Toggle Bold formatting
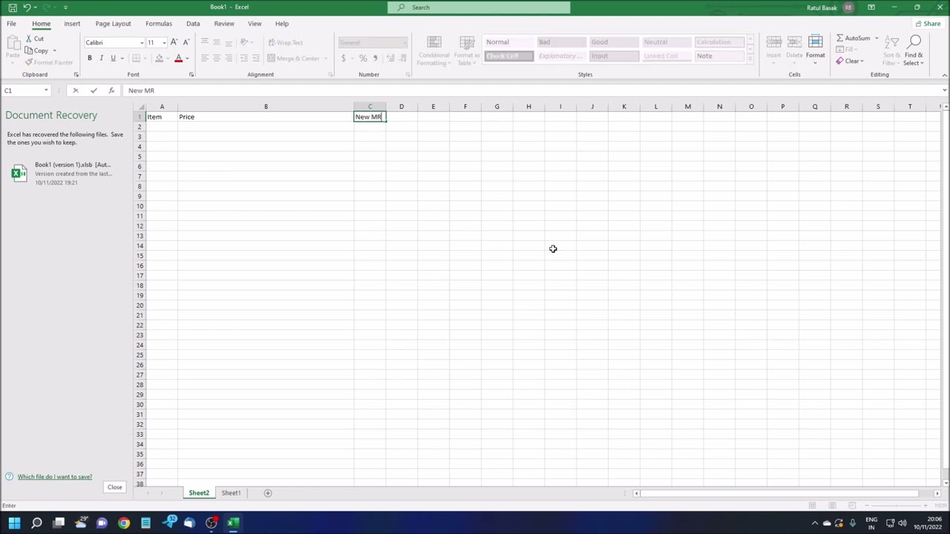 [90, 58]
